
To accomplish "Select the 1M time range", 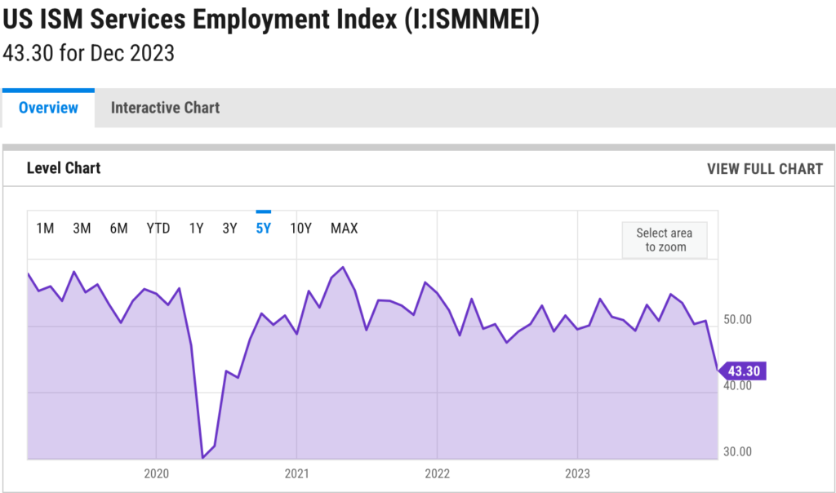I will point(46,229).
